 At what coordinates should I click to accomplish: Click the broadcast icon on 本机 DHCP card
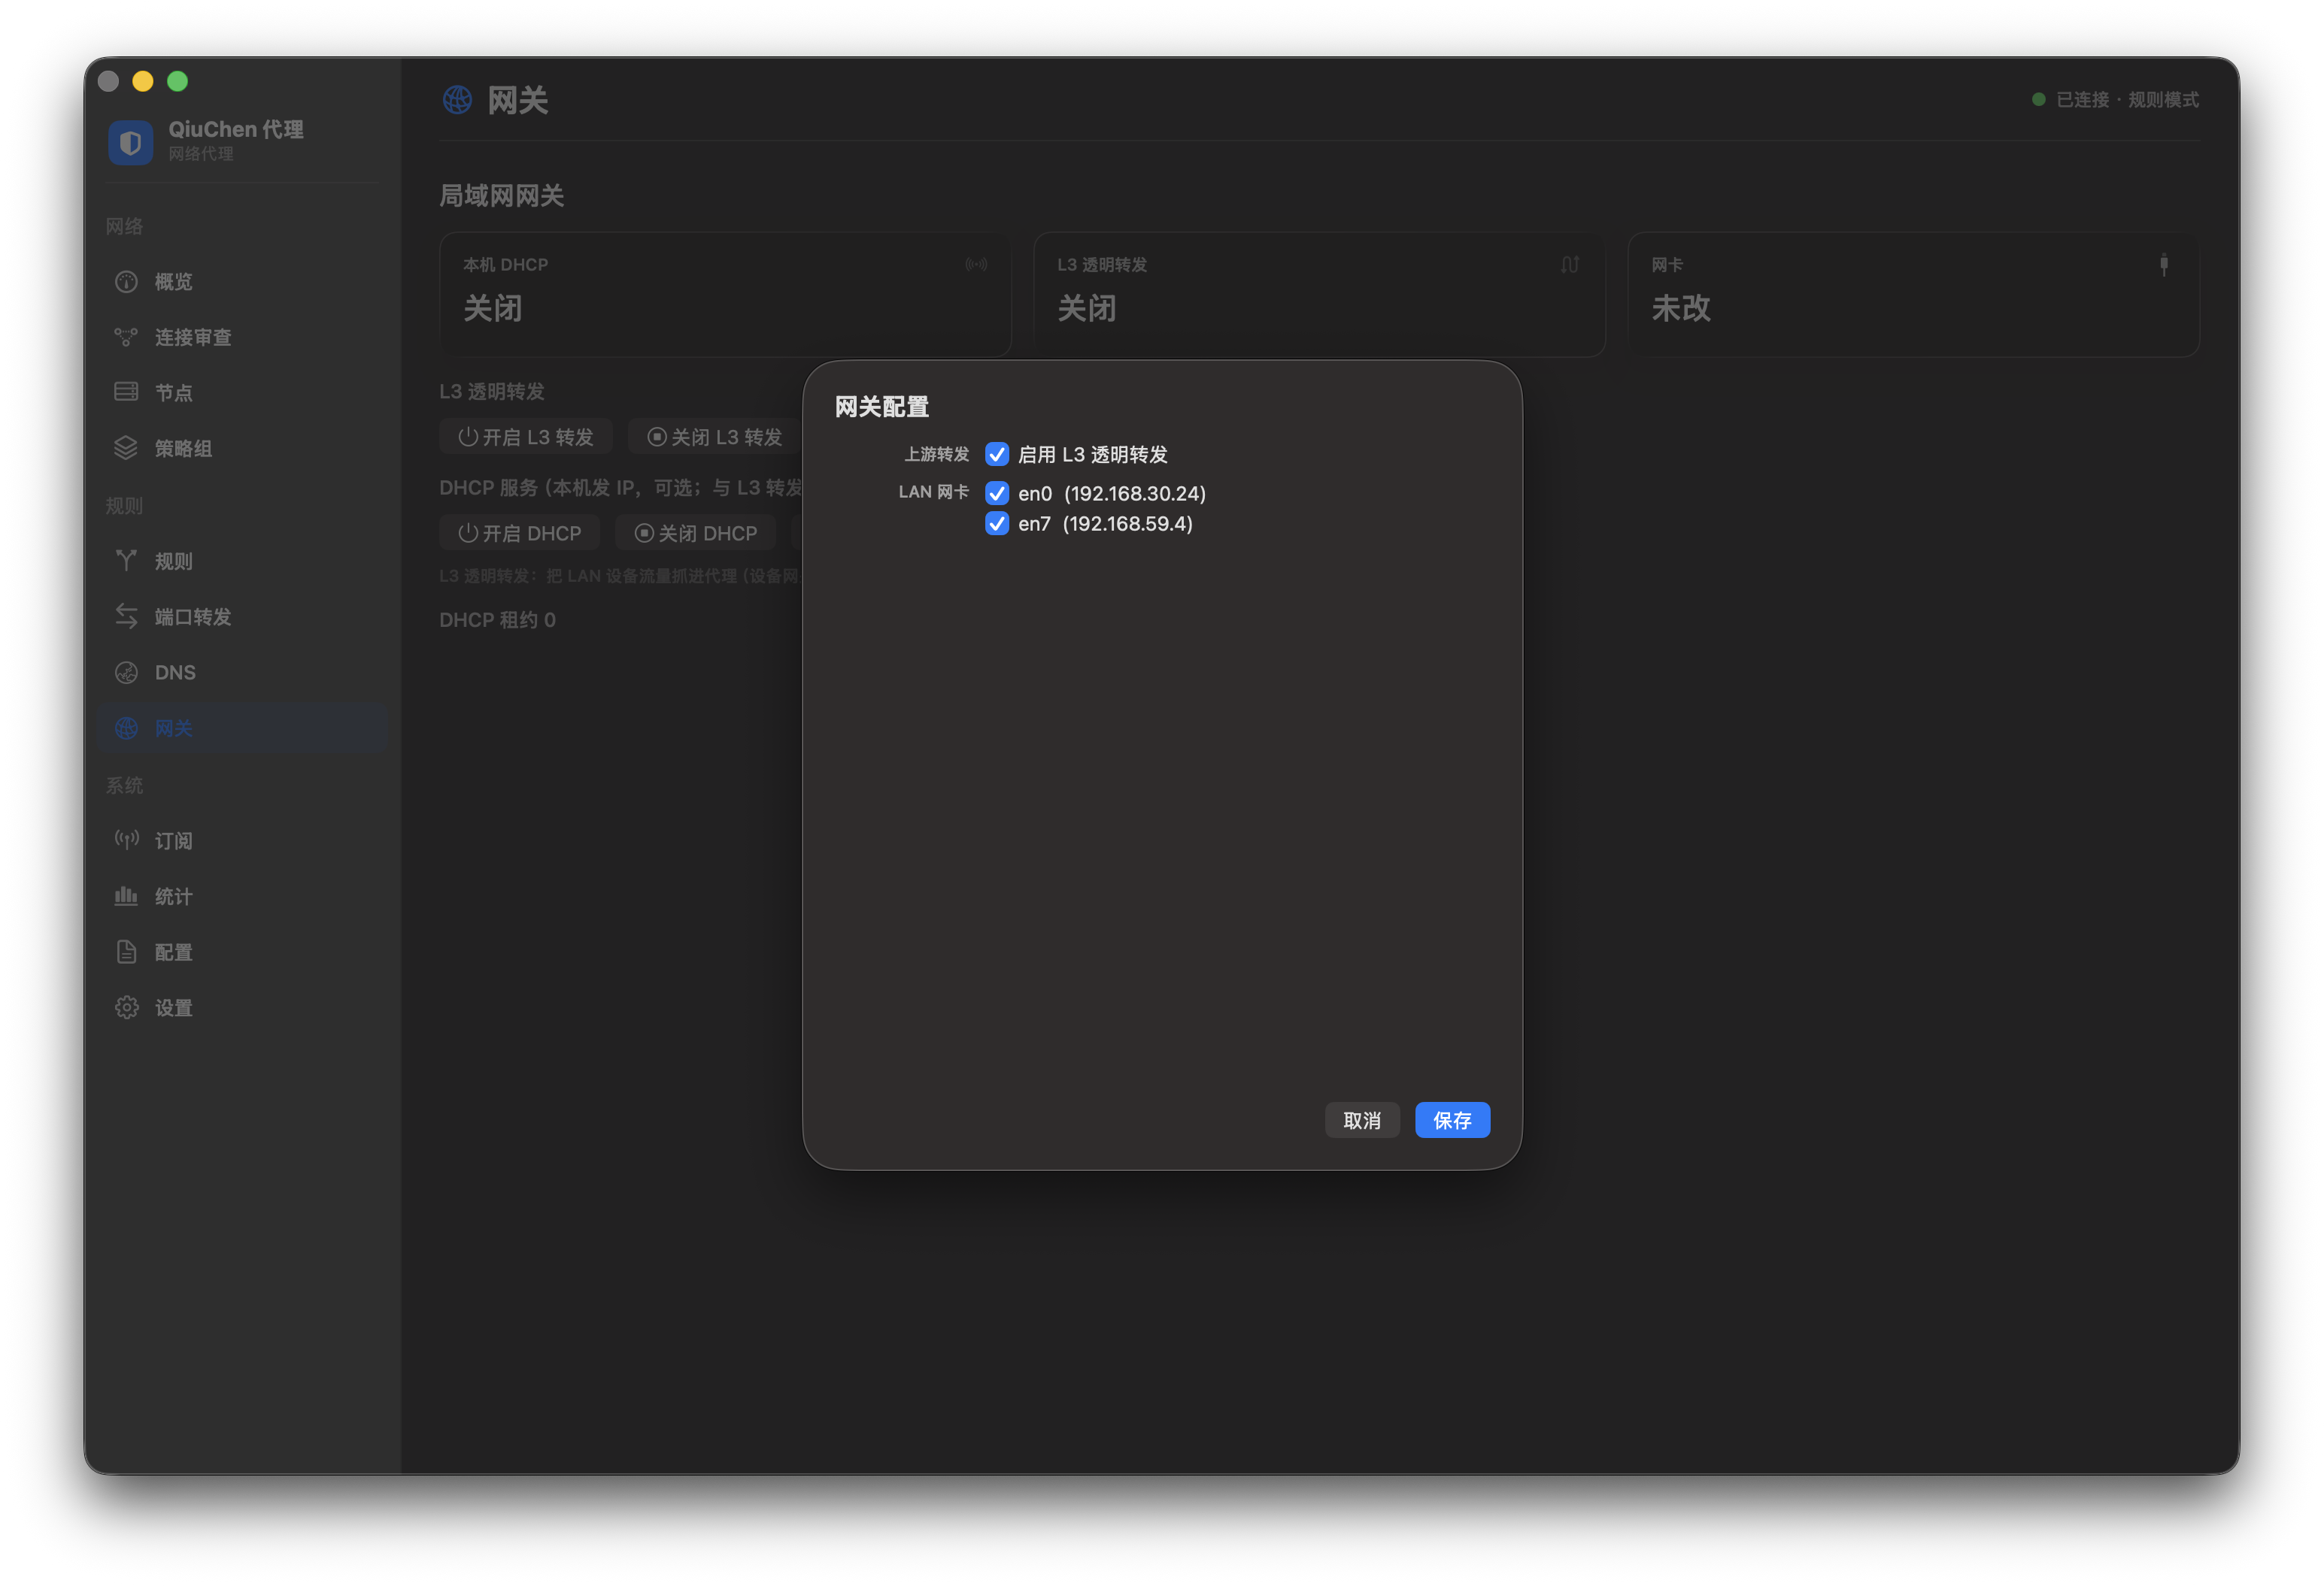click(x=976, y=265)
